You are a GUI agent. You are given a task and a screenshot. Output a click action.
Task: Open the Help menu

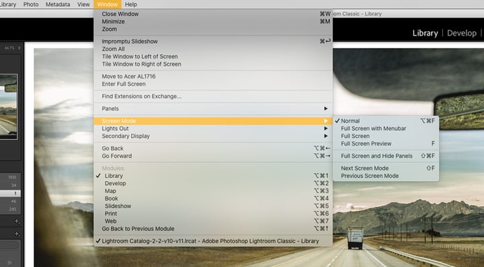pos(131,4)
